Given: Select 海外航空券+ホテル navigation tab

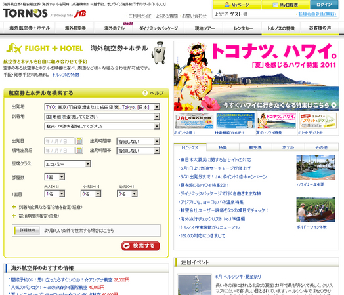Looking at the screenshot, I should pyautogui.click(x=30, y=28).
